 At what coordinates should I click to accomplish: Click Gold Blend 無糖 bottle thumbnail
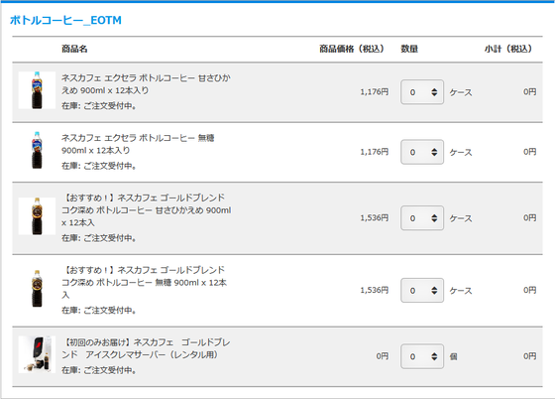click(x=37, y=289)
